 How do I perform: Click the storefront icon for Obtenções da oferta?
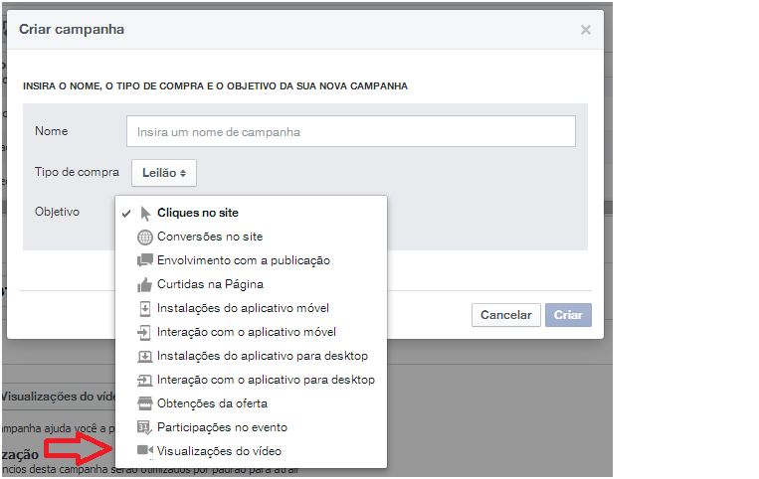click(145, 403)
